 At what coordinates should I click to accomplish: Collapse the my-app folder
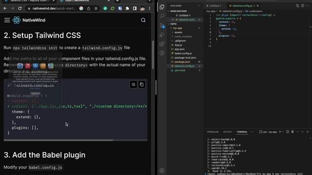177,28
